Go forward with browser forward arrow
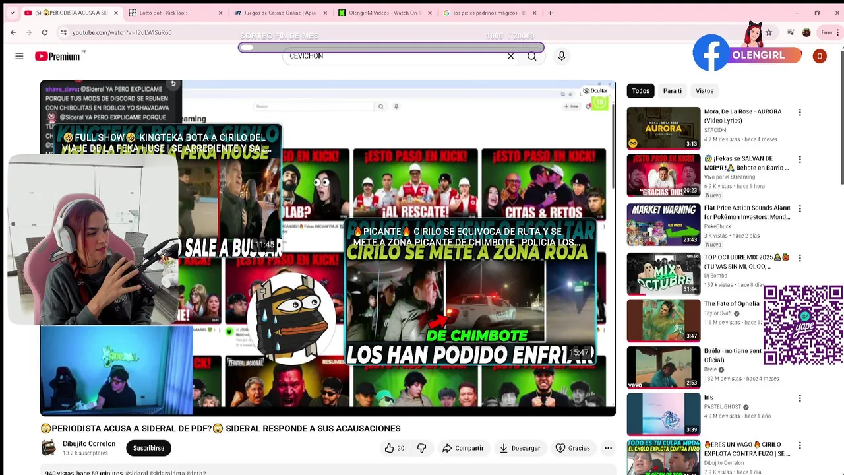 point(29,32)
